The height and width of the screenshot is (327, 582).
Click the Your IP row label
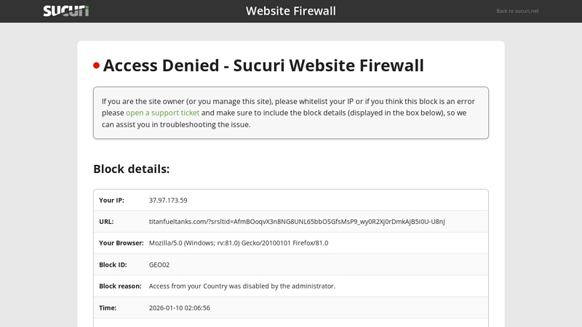pos(111,200)
